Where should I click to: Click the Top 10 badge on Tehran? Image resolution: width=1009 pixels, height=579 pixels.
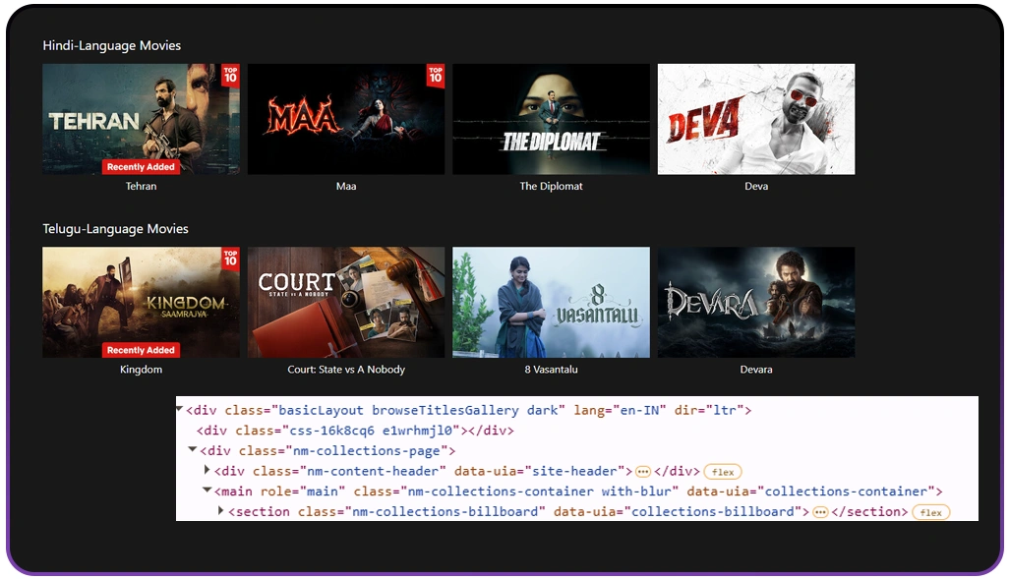pos(230,76)
